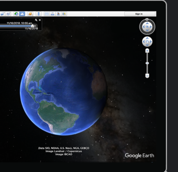Click the View in Google Maps icon

tap(64, 14)
